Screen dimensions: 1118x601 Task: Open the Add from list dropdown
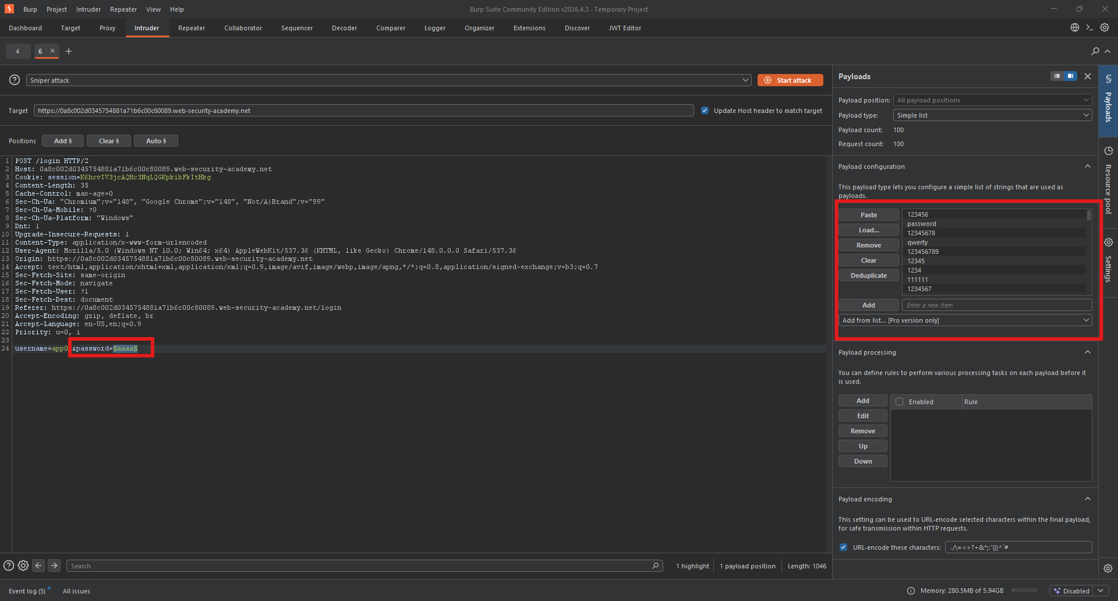click(x=965, y=320)
